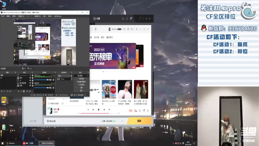The width and height of the screenshot is (259, 146).
Task: Open 辅助设置 in game launcher
Action: (x=51, y=121)
